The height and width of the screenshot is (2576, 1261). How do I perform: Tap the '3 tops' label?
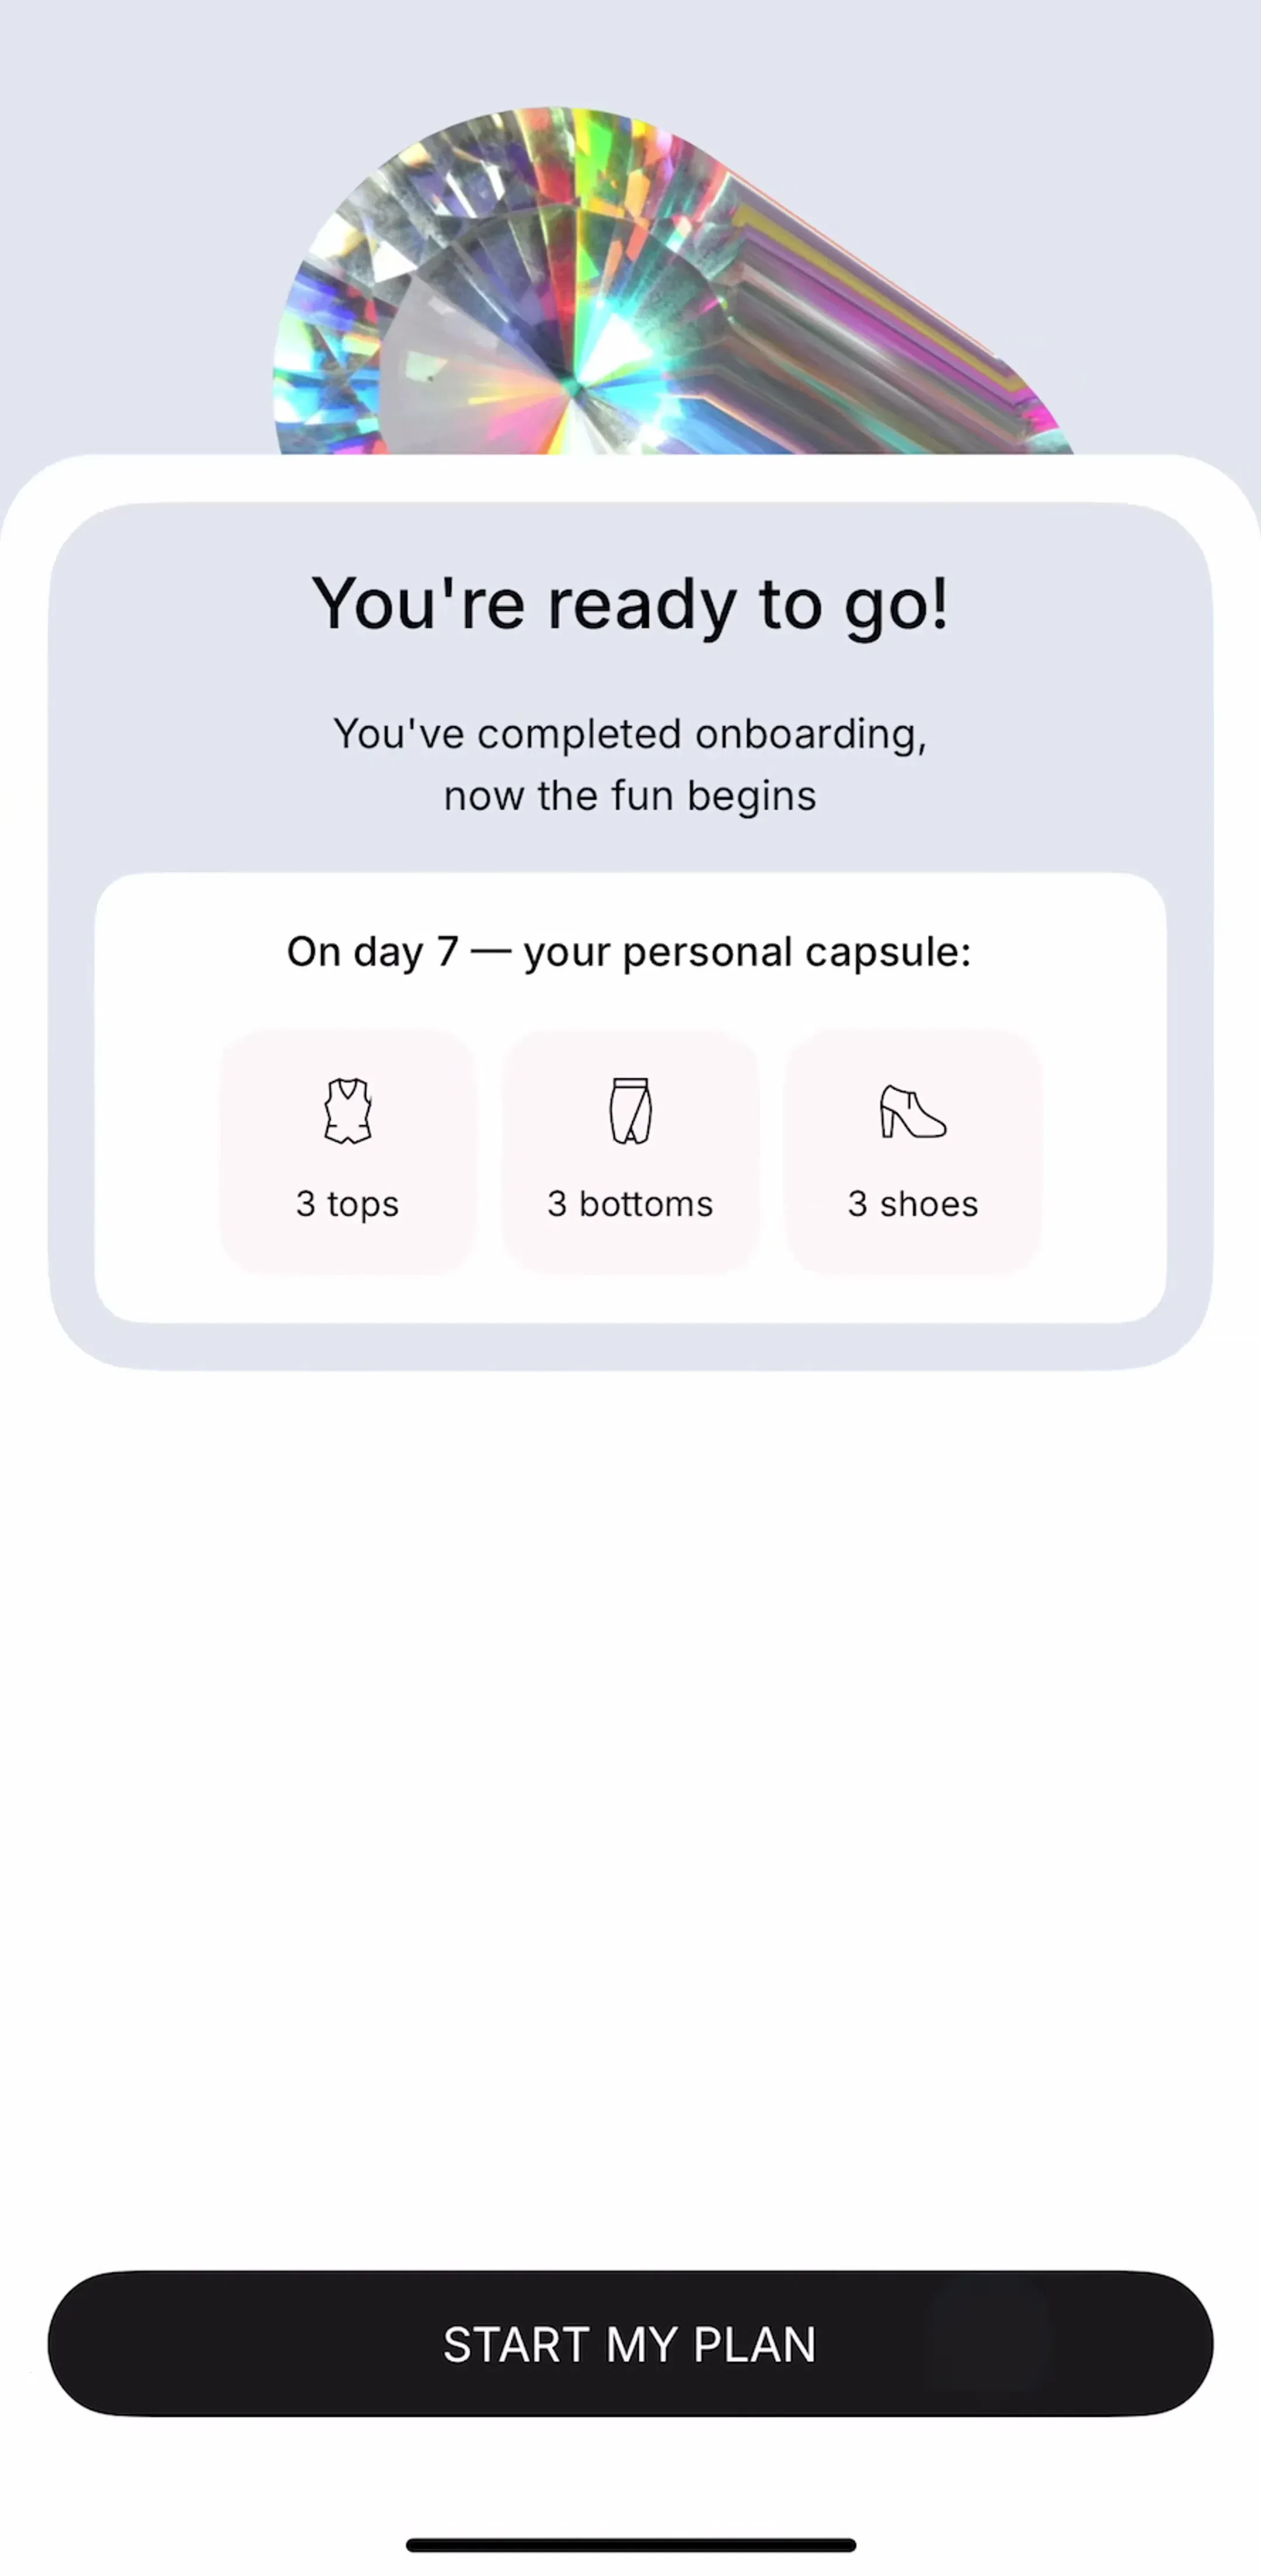pos(347,1204)
